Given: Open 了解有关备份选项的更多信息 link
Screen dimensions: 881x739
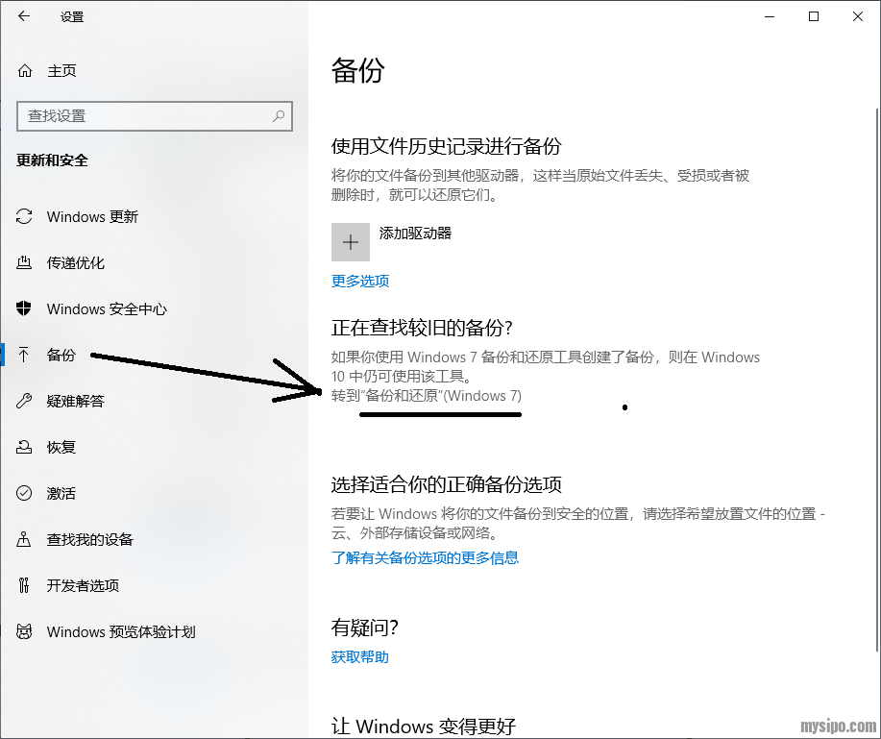Looking at the screenshot, I should 425,557.
